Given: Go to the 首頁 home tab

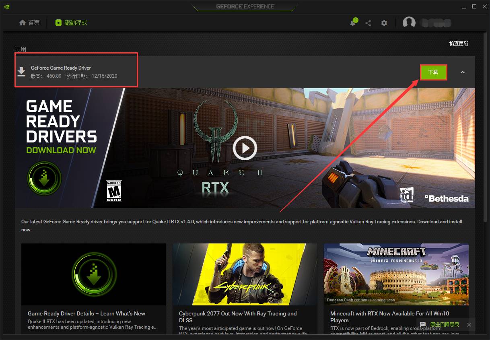Looking at the screenshot, I should [29, 23].
